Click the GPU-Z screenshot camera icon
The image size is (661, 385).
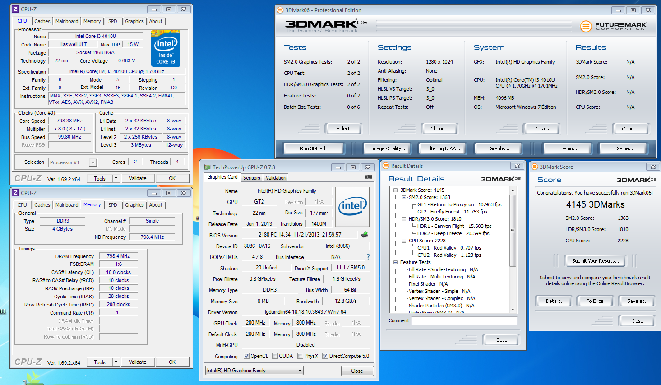[368, 177]
